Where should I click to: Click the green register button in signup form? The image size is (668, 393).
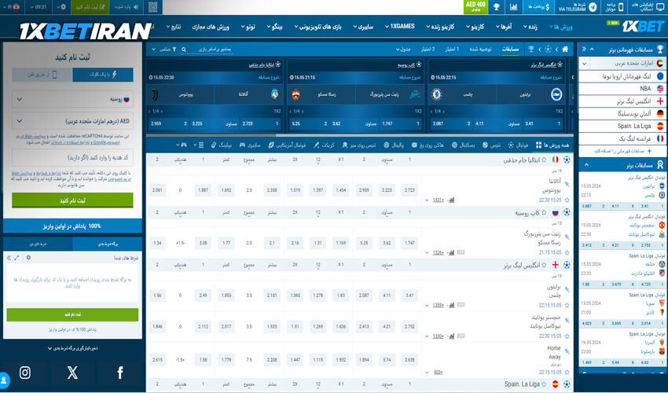coord(72,200)
